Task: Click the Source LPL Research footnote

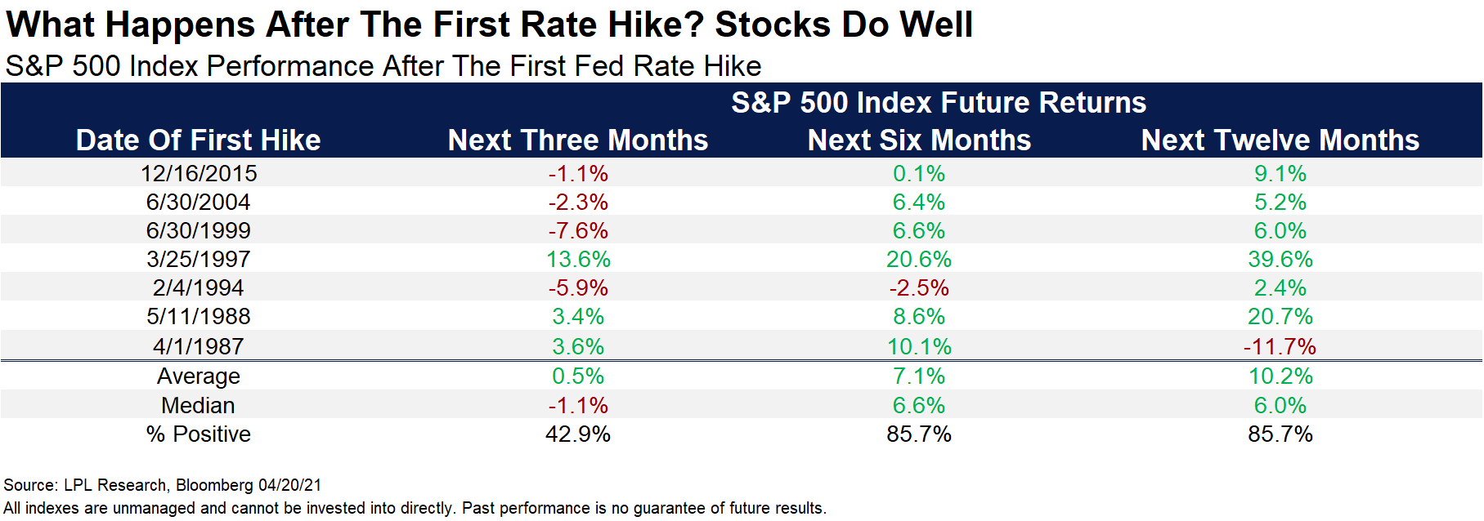Action: (163, 485)
